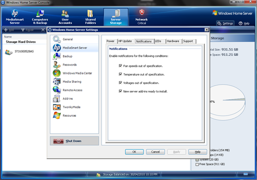Viewport: 257px width, 180px height.
Task: Select General settings category
Action: pyautogui.click(x=74, y=39)
